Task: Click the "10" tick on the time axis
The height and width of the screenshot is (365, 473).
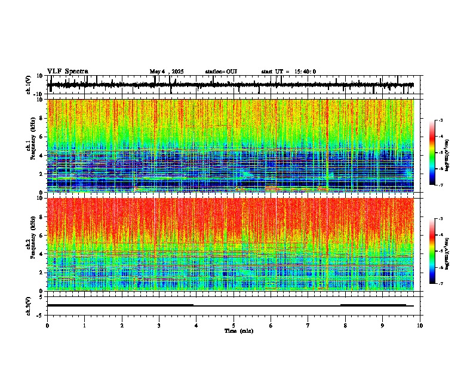Action: (420, 326)
